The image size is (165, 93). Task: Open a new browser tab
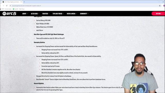(24, 2)
